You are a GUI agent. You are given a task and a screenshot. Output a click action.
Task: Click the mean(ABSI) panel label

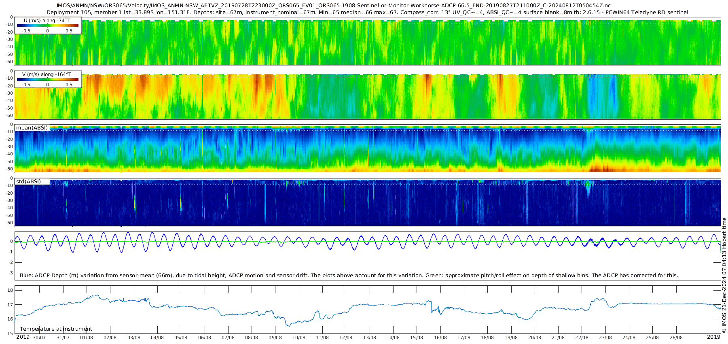(32, 128)
